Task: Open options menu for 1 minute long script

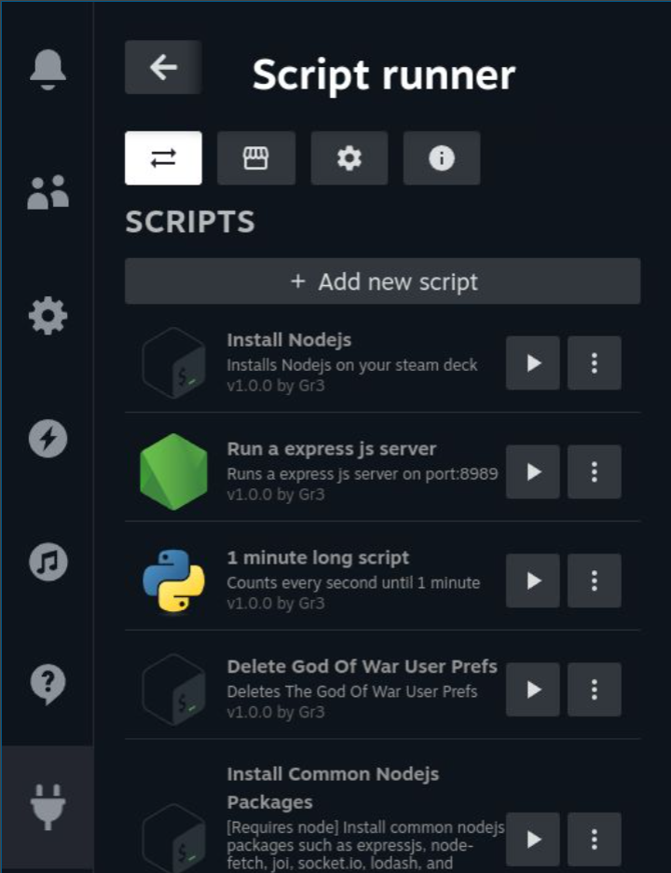Action: [595, 580]
